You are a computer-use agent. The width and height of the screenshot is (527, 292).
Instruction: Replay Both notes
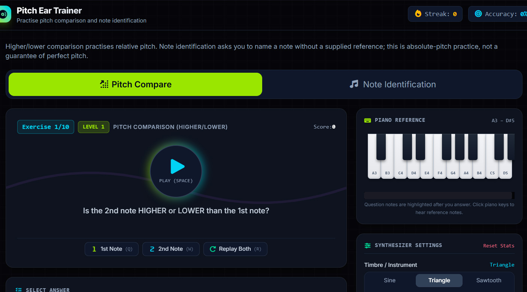[235, 249]
